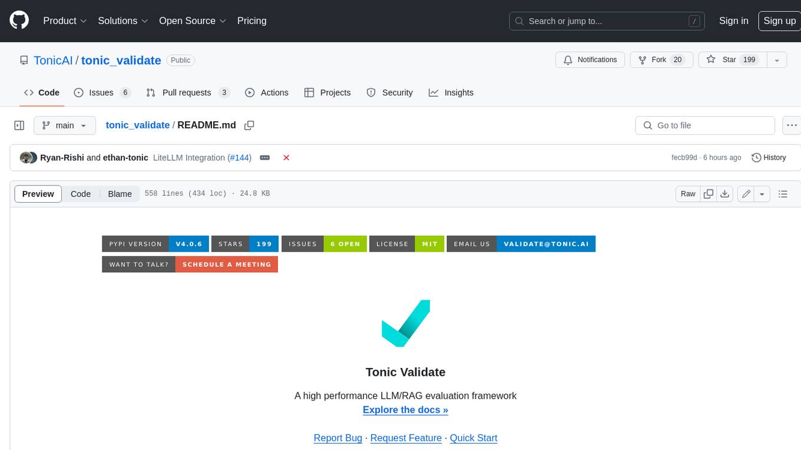
Task: Switch to the Actions tab
Action: [x=267, y=92]
